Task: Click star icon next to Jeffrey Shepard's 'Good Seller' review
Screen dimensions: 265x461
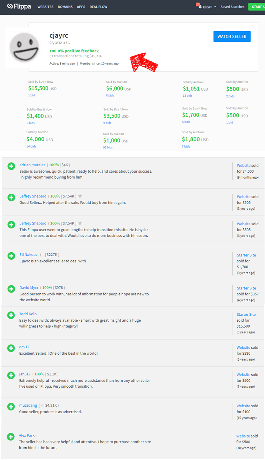Action: point(80,196)
